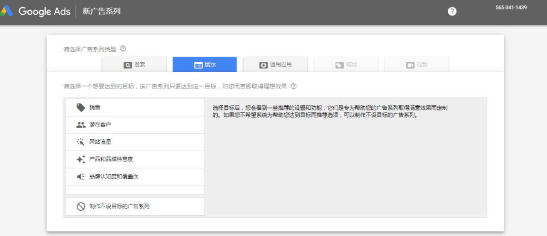Choose the 潜在客户 goal
The image size is (547, 236).
[135, 125]
